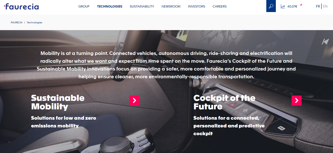
Task: Open the Group menu
Action: click(x=84, y=7)
